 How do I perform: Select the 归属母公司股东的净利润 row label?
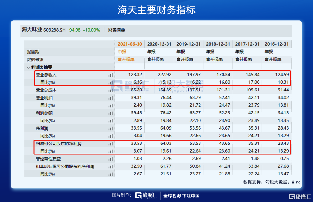pos(59,144)
